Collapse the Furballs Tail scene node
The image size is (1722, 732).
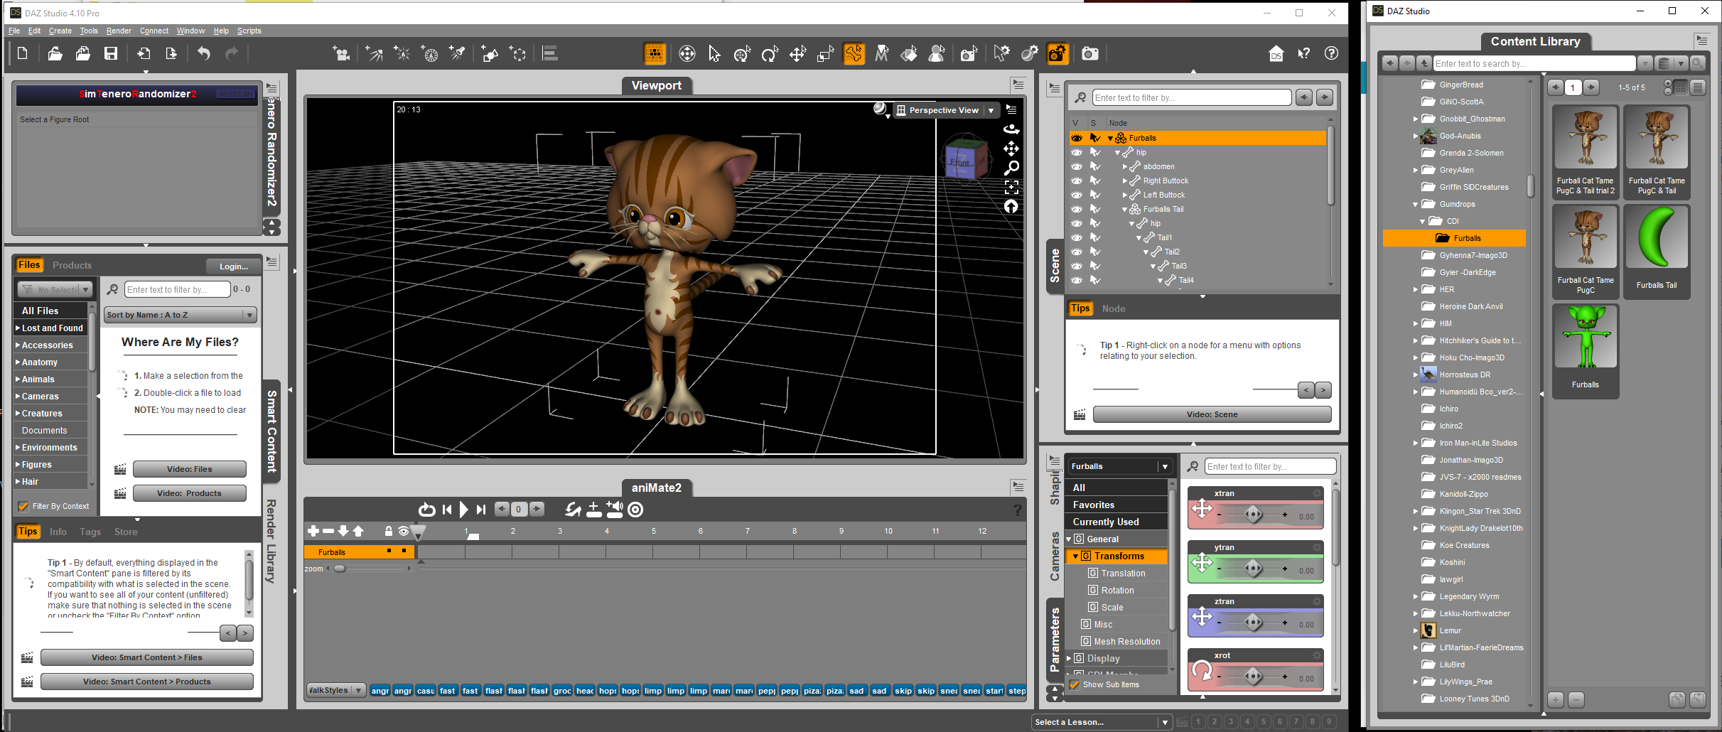[1125, 209]
